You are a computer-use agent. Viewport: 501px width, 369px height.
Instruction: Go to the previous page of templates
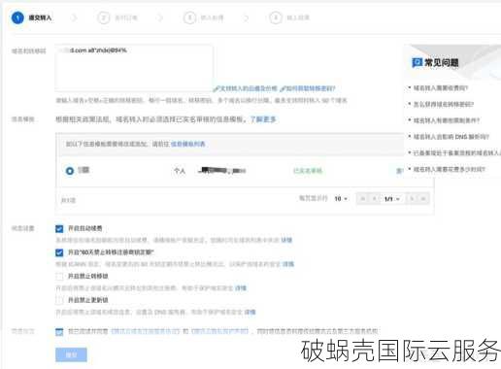tap(375, 198)
